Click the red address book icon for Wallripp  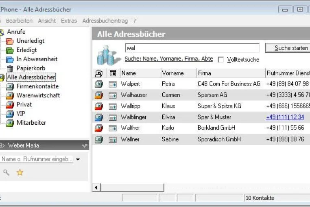coord(99,106)
